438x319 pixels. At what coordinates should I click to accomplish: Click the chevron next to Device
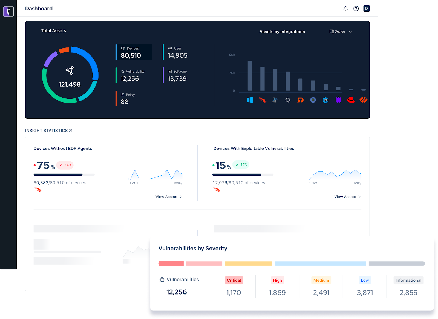350,32
